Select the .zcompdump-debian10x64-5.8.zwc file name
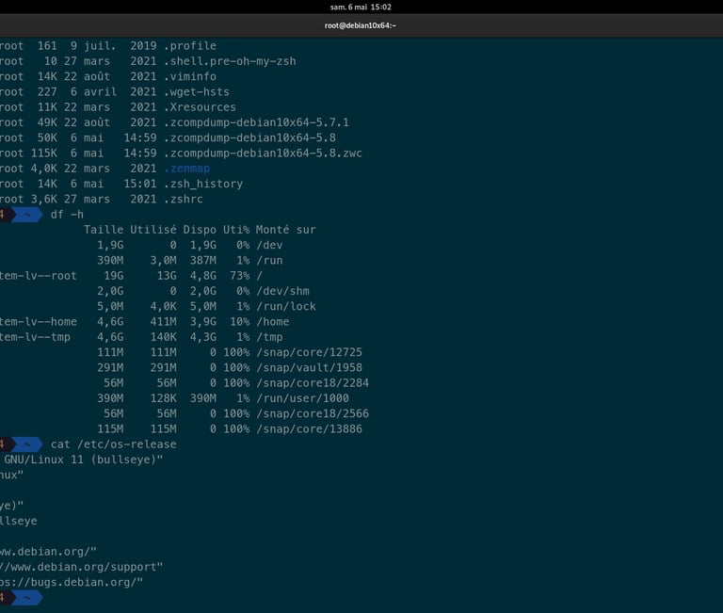This screenshot has height=613, width=723. 263,153
